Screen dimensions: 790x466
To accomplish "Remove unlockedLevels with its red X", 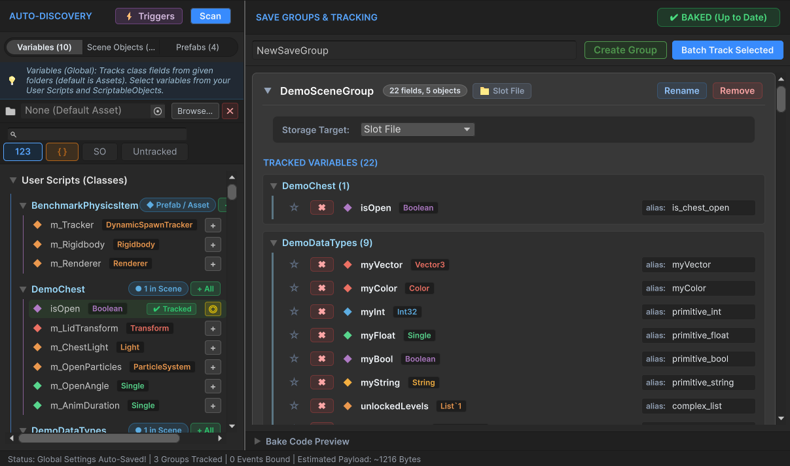I will (321, 406).
